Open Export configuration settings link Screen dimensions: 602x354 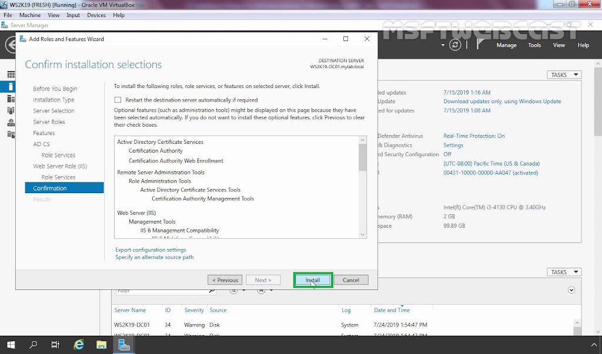150,250
